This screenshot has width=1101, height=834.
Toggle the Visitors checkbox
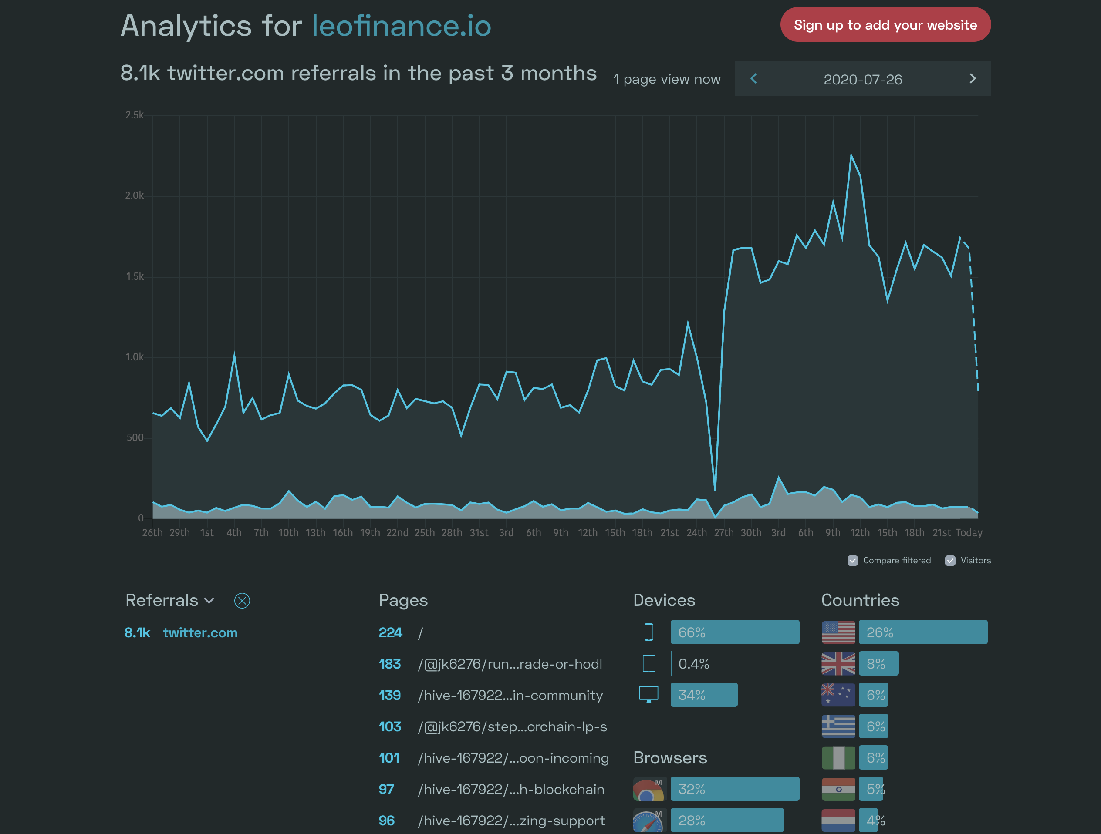[x=950, y=561]
